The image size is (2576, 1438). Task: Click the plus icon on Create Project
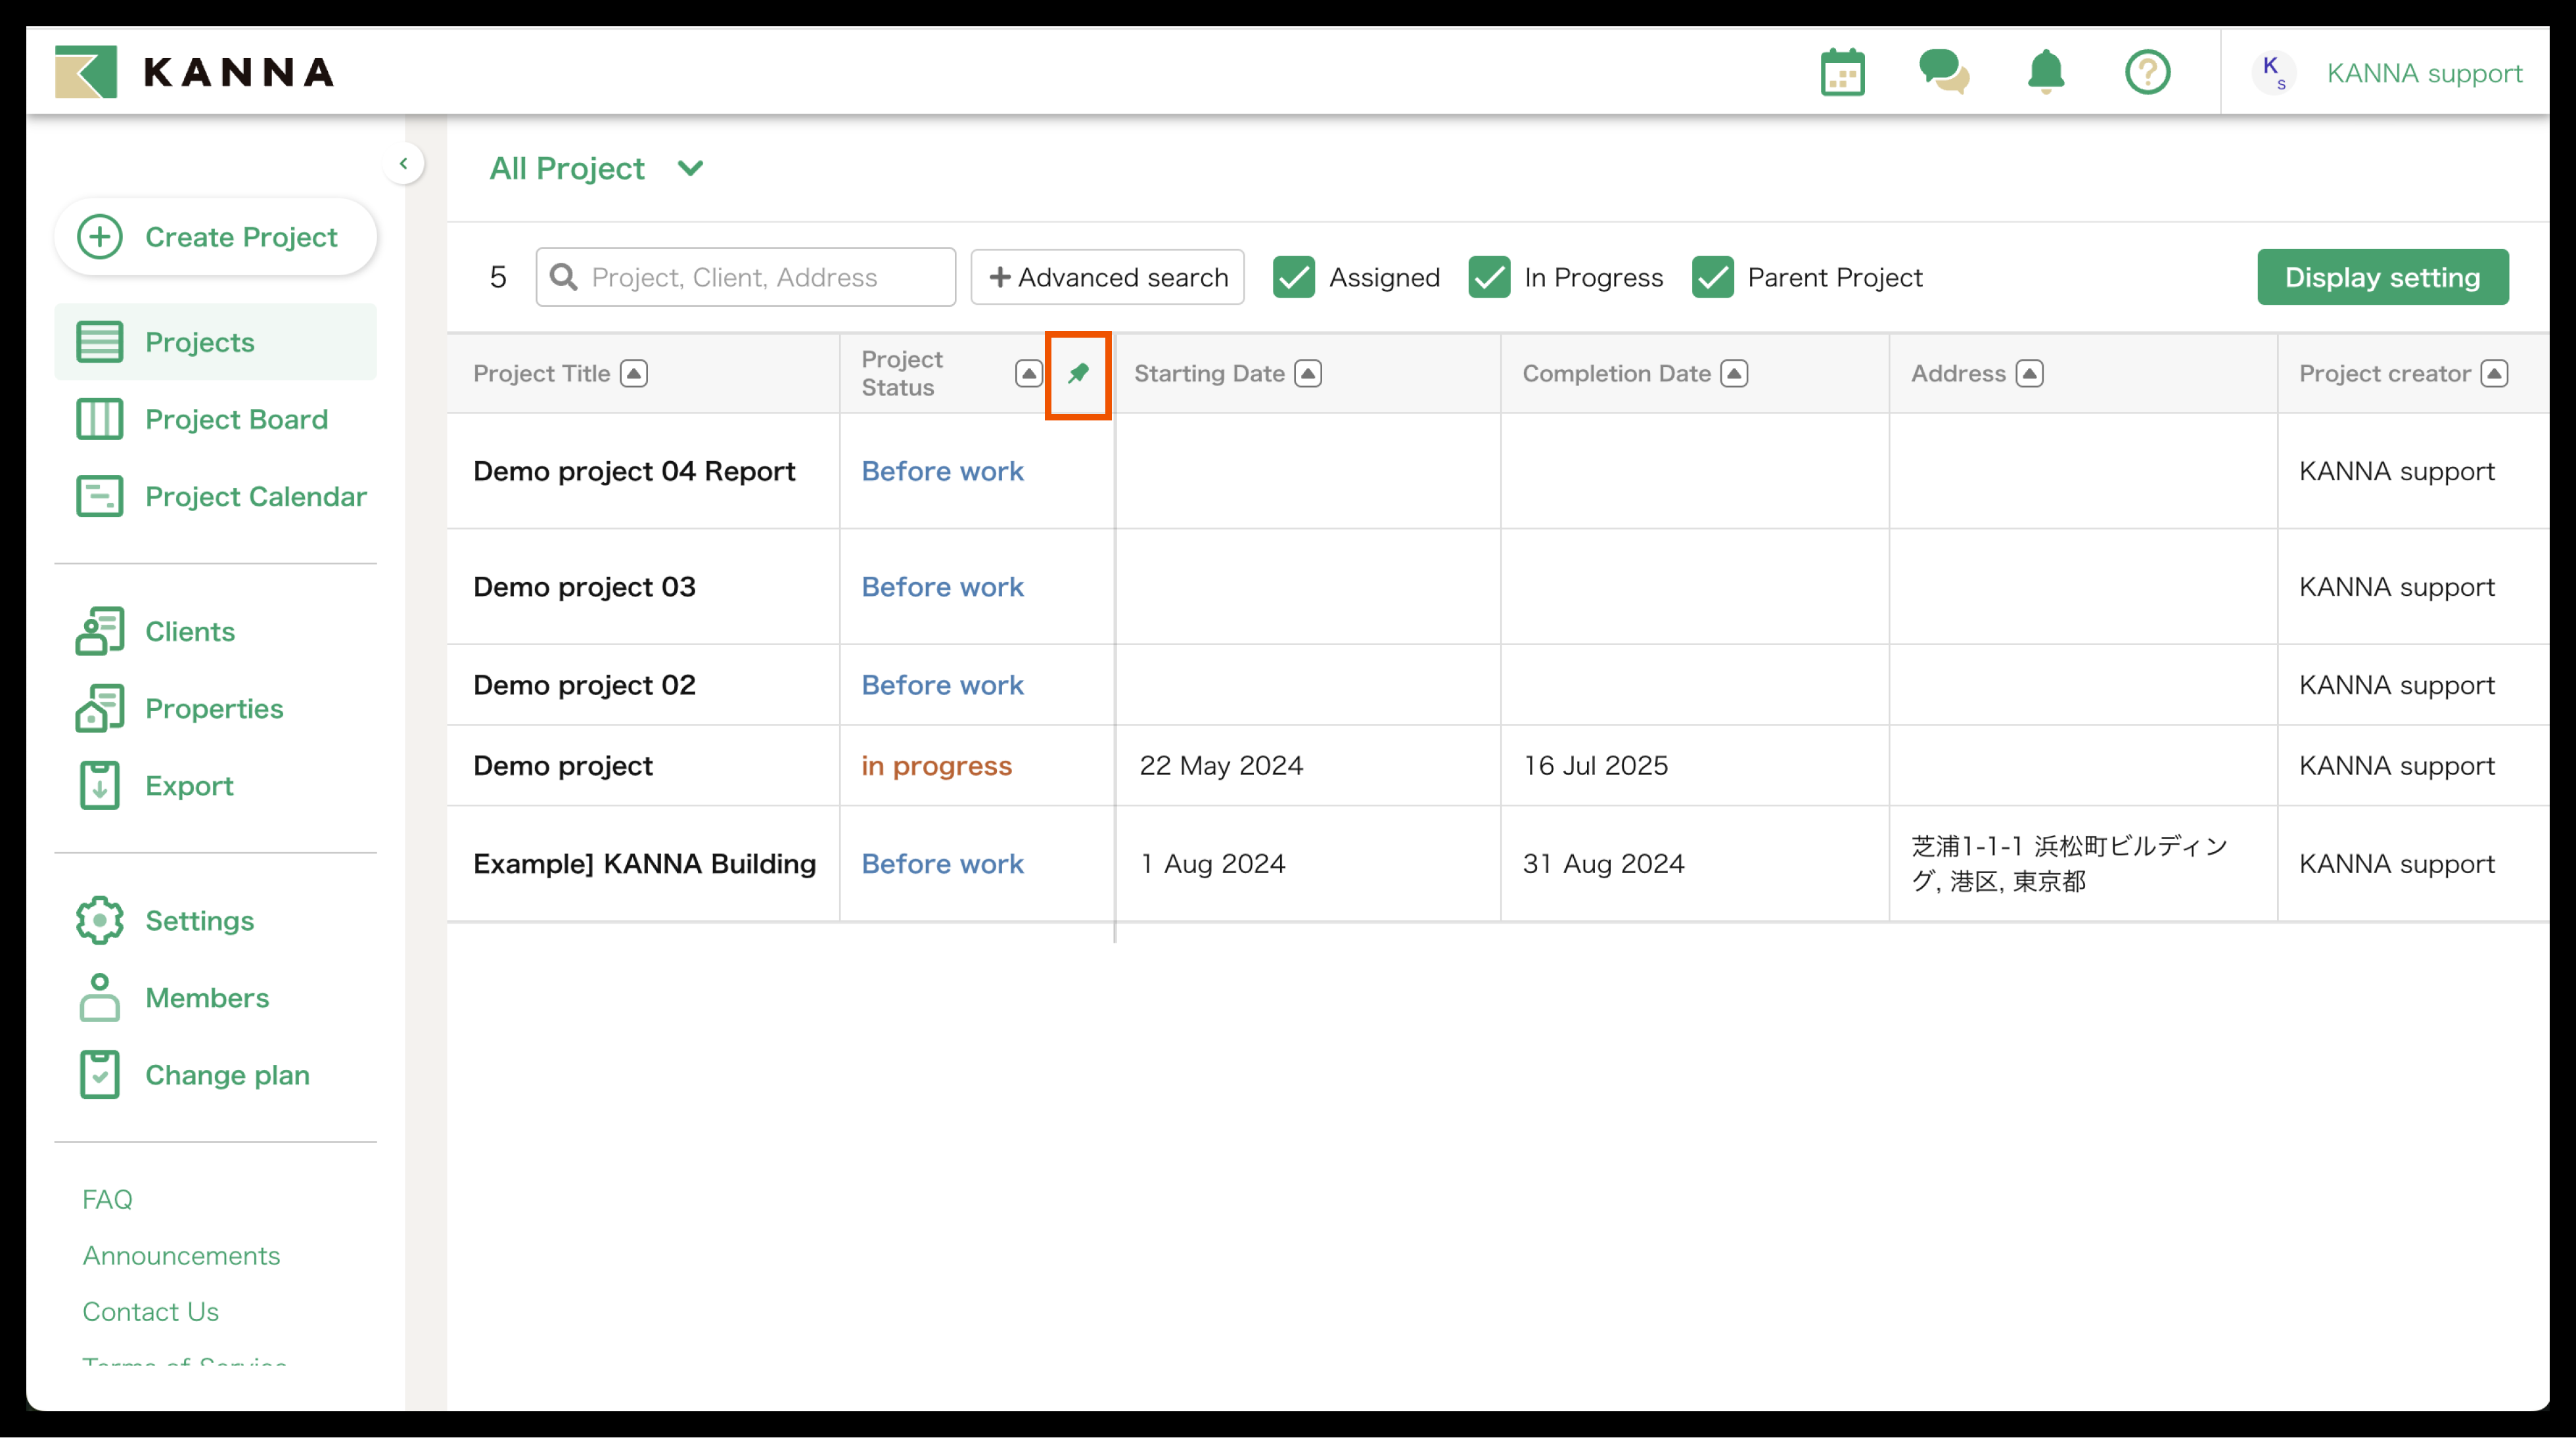pyautogui.click(x=100, y=237)
